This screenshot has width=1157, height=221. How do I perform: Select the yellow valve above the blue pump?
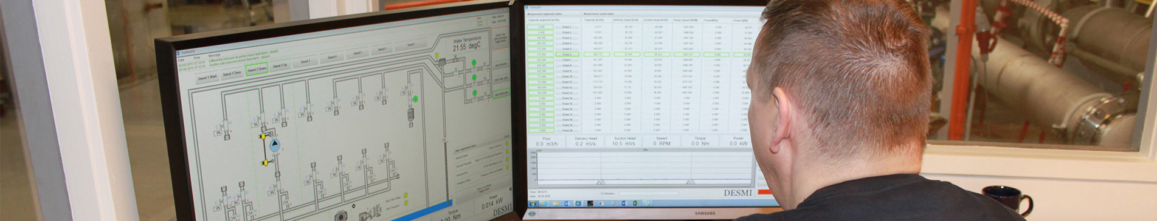point(263,136)
